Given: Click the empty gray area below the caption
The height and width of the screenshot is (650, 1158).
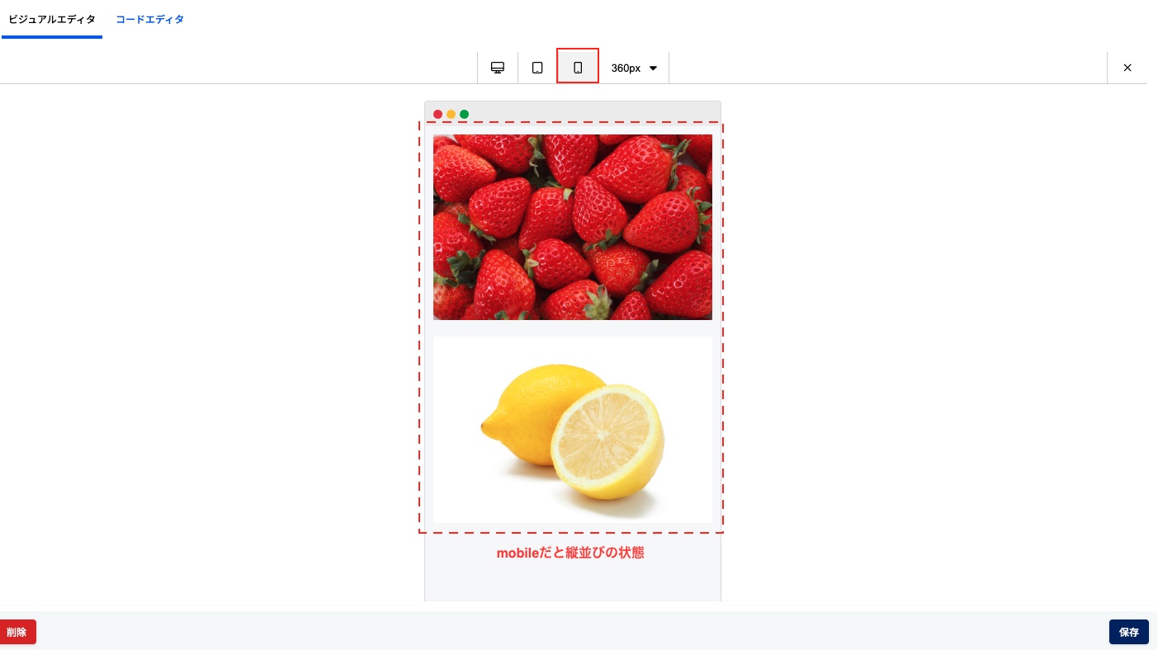Looking at the screenshot, I should (573, 584).
